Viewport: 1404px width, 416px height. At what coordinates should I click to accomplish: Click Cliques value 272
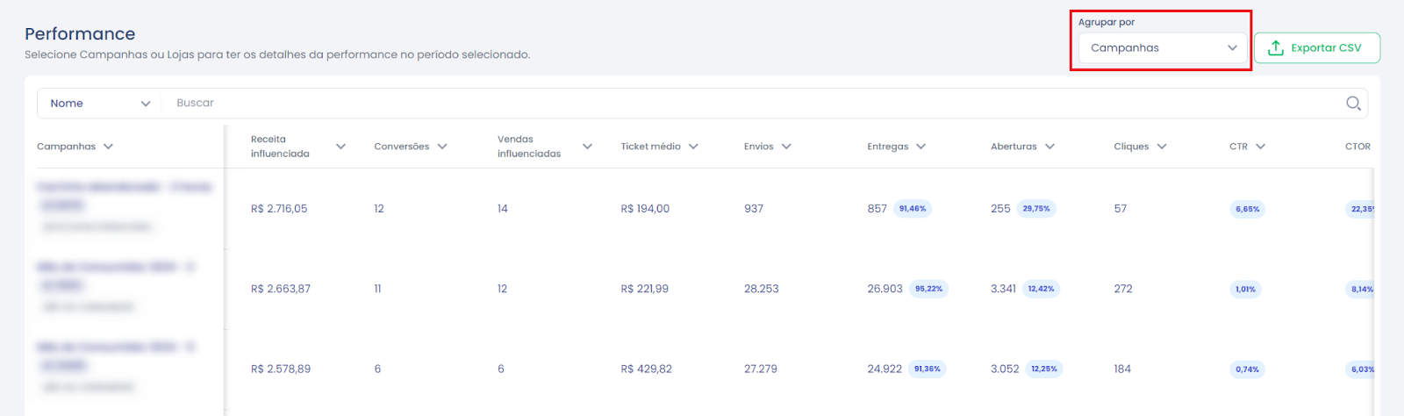[1123, 289]
